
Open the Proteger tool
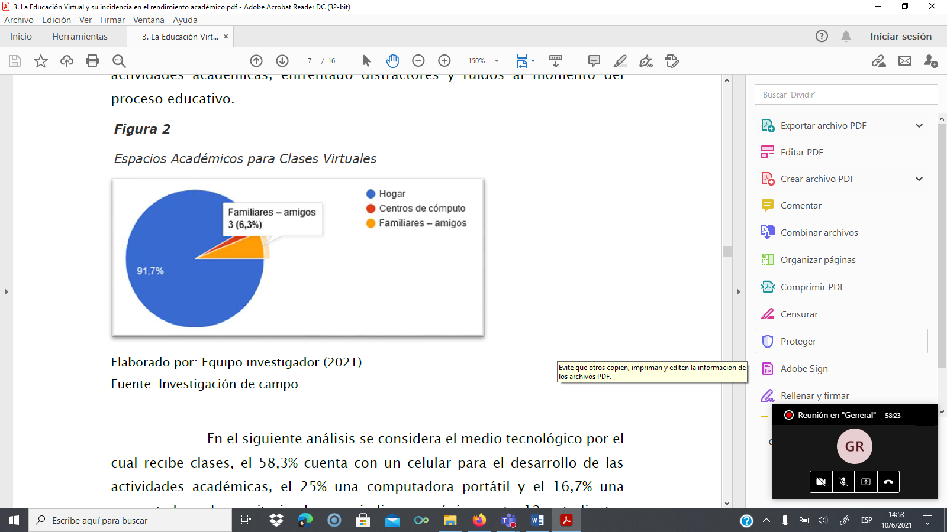coord(841,341)
